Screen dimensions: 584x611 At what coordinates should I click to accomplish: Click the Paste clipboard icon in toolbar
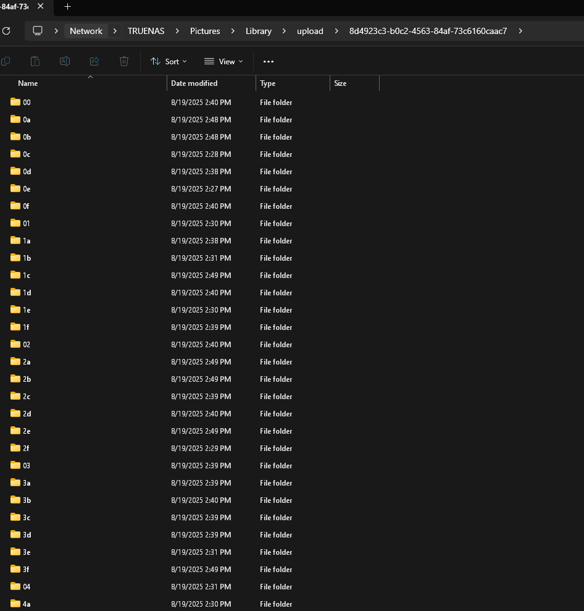tap(35, 61)
